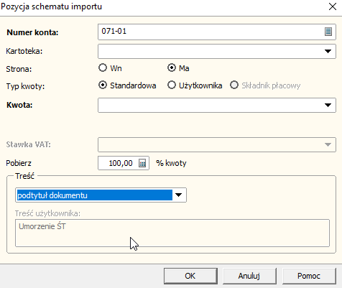The height and width of the screenshot is (288, 342).
Task: Choose Składnik płacowy amount type
Action: click(x=234, y=85)
